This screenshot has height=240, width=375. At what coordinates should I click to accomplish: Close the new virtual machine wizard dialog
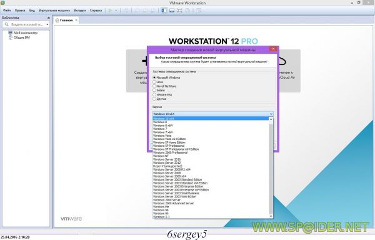point(273,49)
